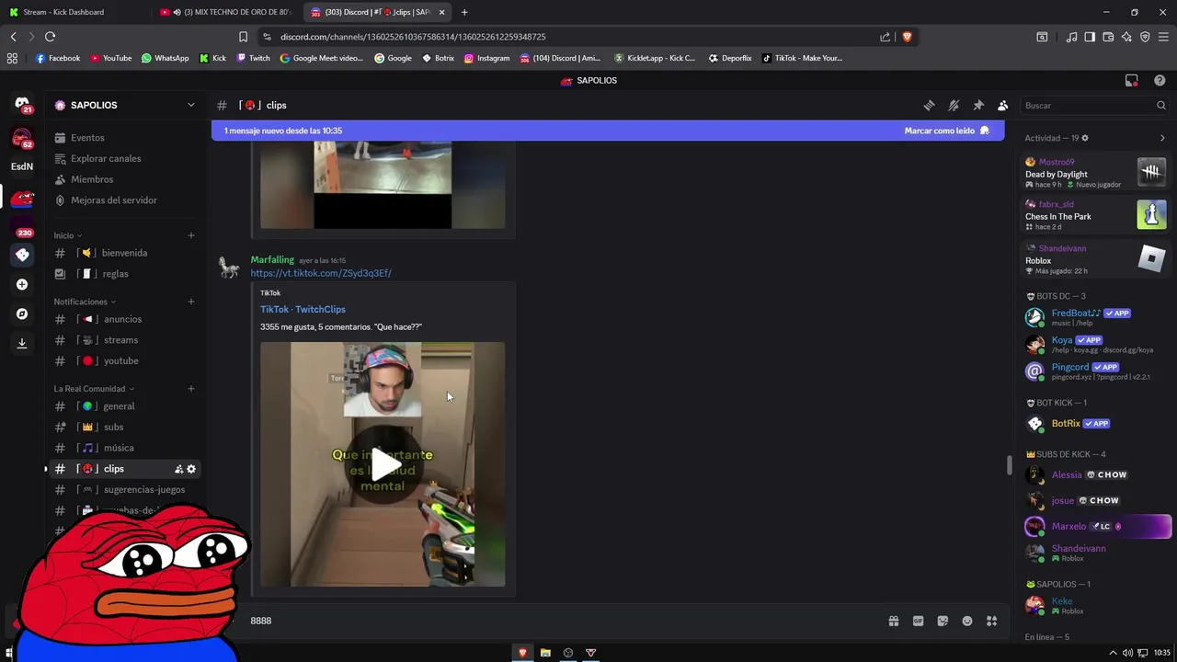Open the anuncios channel
Viewport: 1177px width, 662px height.
point(124,319)
